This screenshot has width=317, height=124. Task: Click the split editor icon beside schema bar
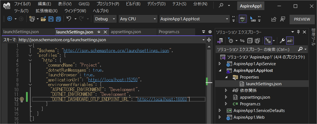[x=209, y=40]
